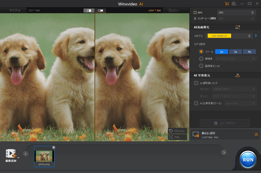Viewport: 261px width, 173px height.
Task: Click the AI model help question mark
Action: [256, 36]
